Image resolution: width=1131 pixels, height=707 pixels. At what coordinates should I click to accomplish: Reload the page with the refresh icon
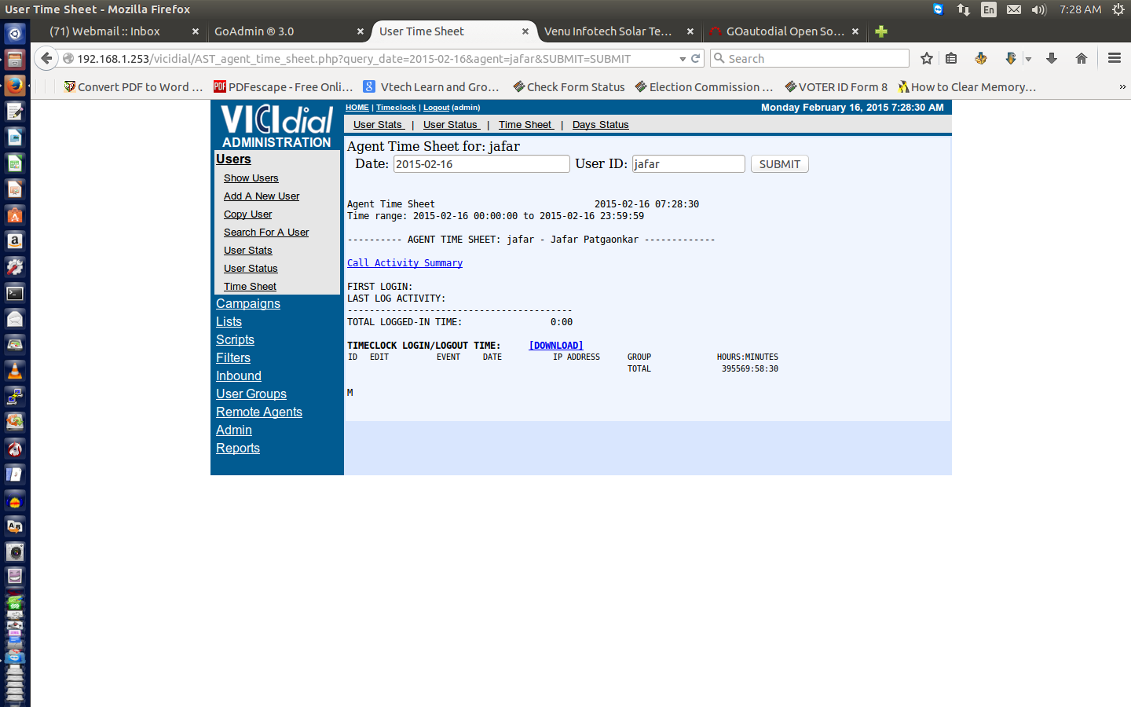695,58
